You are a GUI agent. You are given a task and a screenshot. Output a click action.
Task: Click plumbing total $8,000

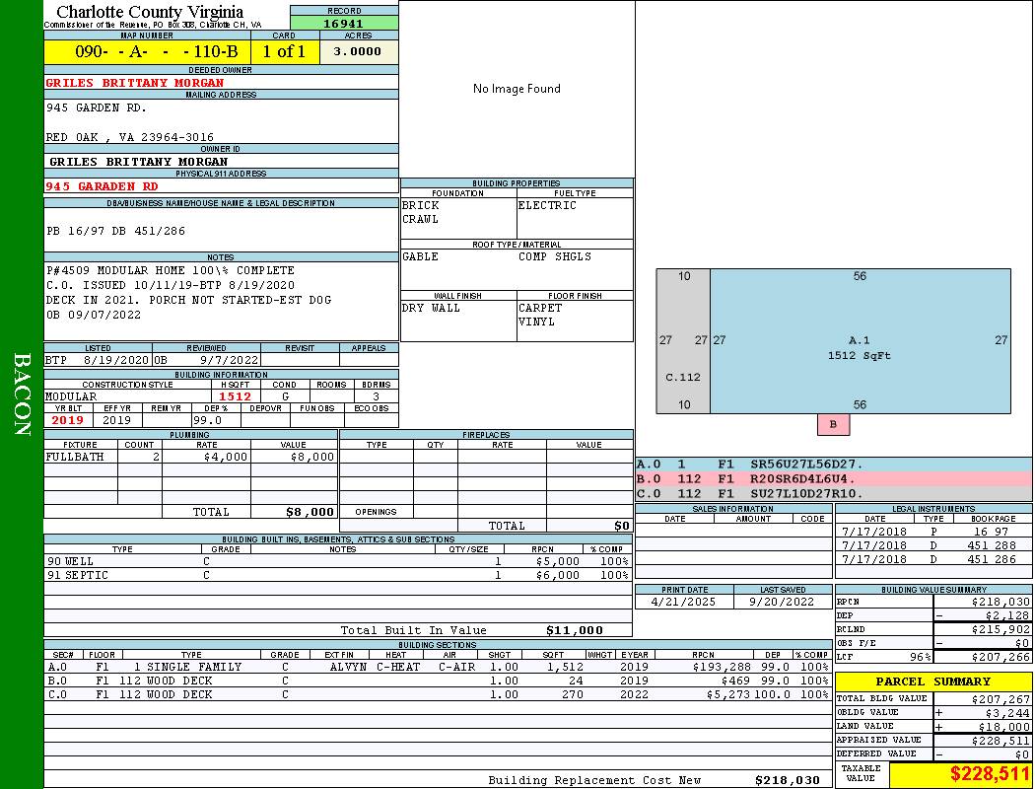(x=310, y=512)
